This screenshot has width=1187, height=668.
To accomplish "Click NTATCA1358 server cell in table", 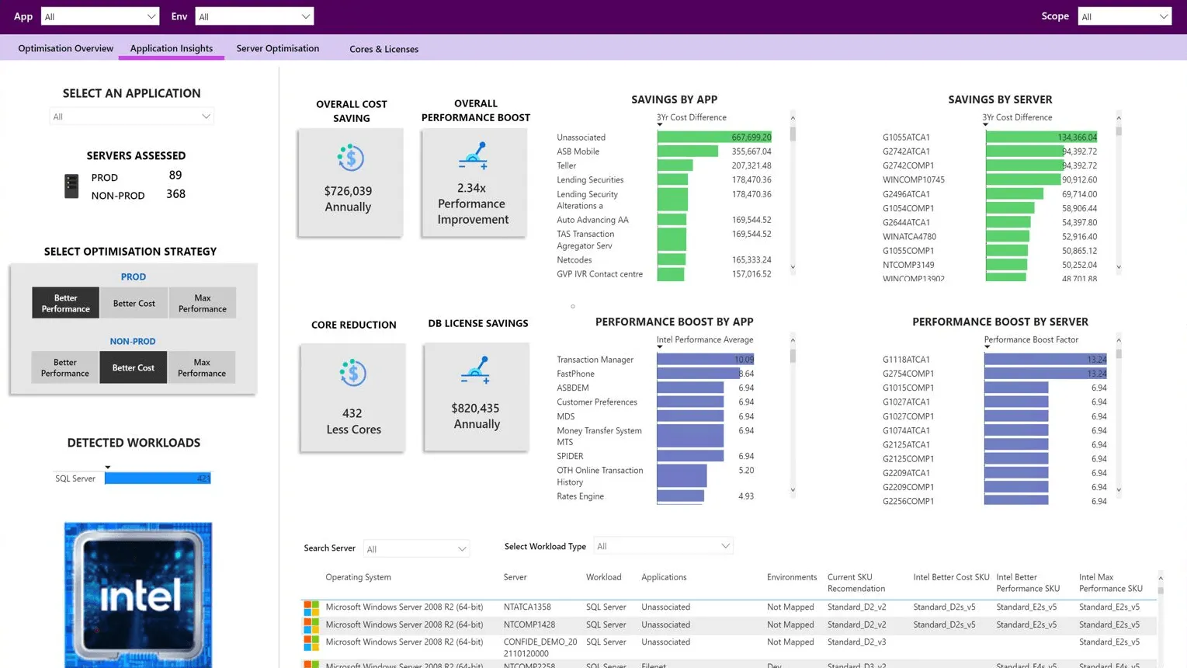I will (x=527, y=607).
